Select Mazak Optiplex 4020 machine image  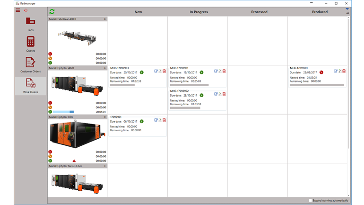tap(77, 85)
